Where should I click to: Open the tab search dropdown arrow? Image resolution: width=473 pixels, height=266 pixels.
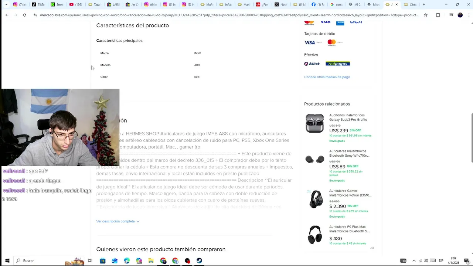click(6, 4)
